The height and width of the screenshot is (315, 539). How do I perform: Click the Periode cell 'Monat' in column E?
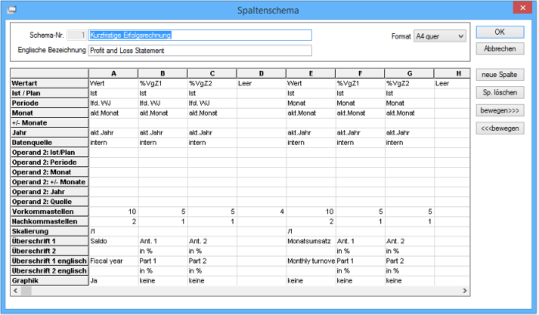tap(311, 103)
